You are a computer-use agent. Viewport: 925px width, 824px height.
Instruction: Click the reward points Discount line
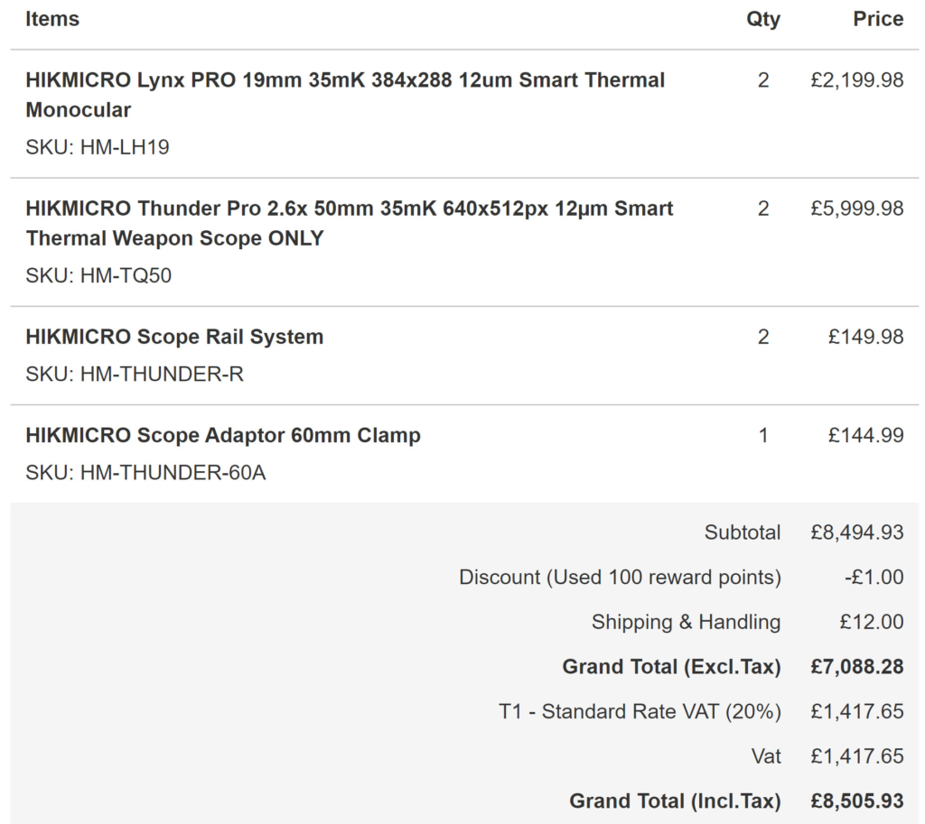(x=681, y=577)
